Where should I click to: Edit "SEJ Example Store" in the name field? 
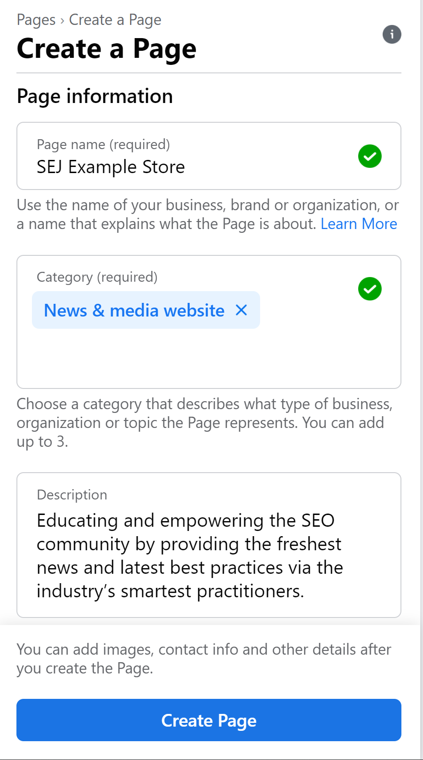pos(110,167)
